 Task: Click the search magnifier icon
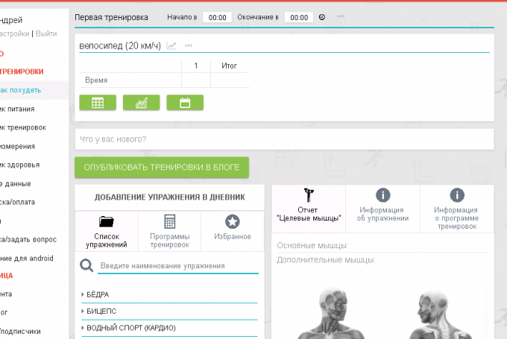(87, 265)
